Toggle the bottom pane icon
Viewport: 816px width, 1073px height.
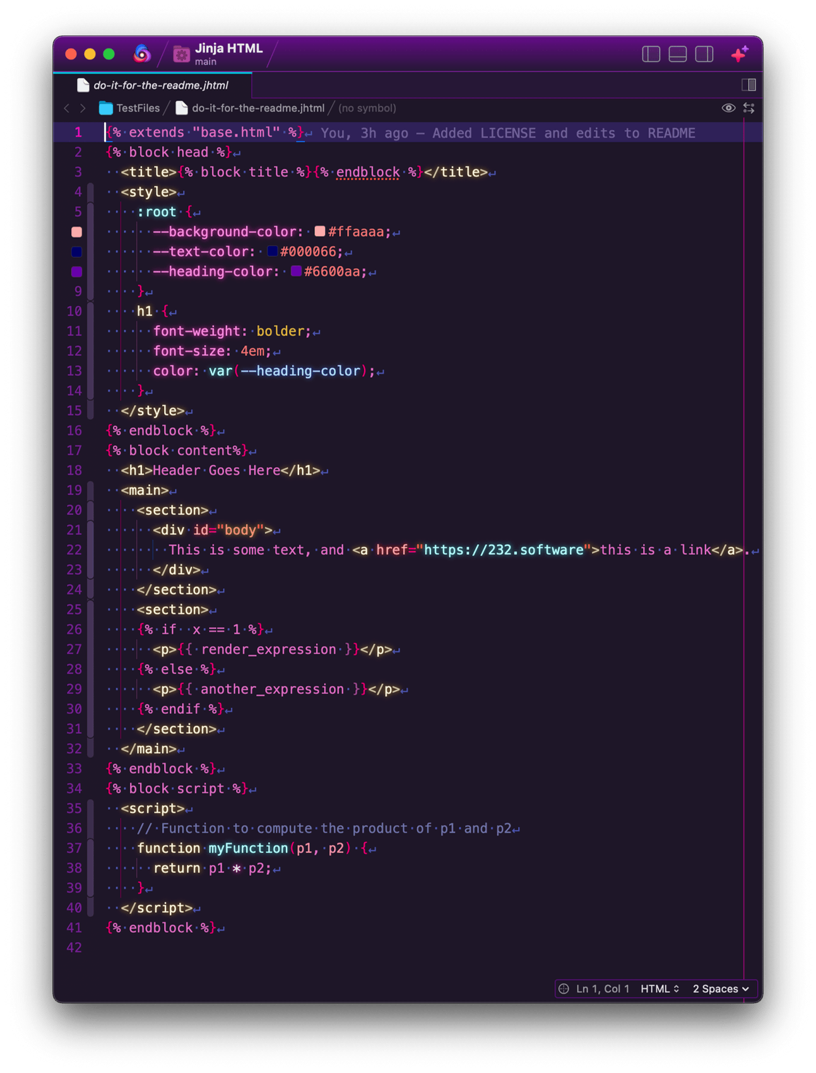point(678,55)
